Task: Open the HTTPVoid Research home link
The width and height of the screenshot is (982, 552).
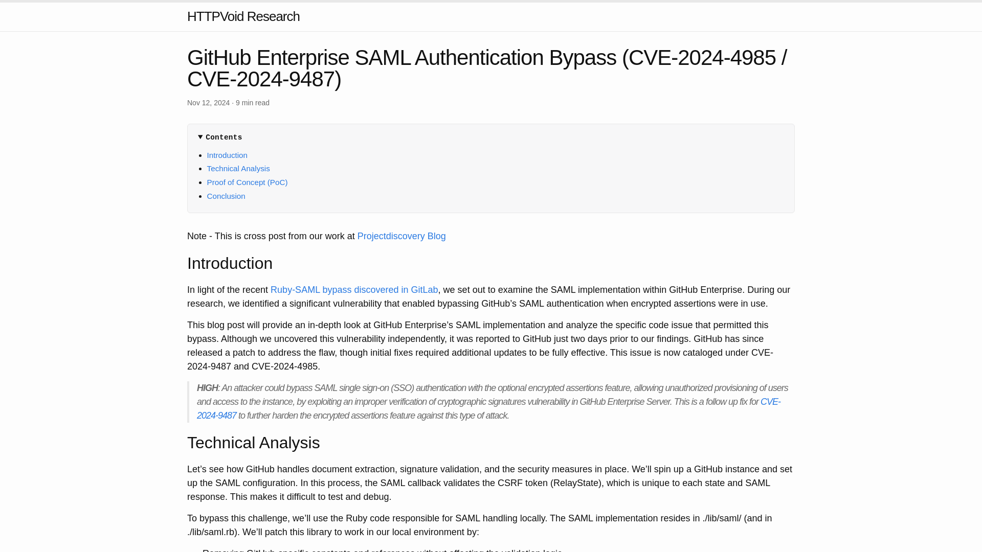Action: point(243,16)
